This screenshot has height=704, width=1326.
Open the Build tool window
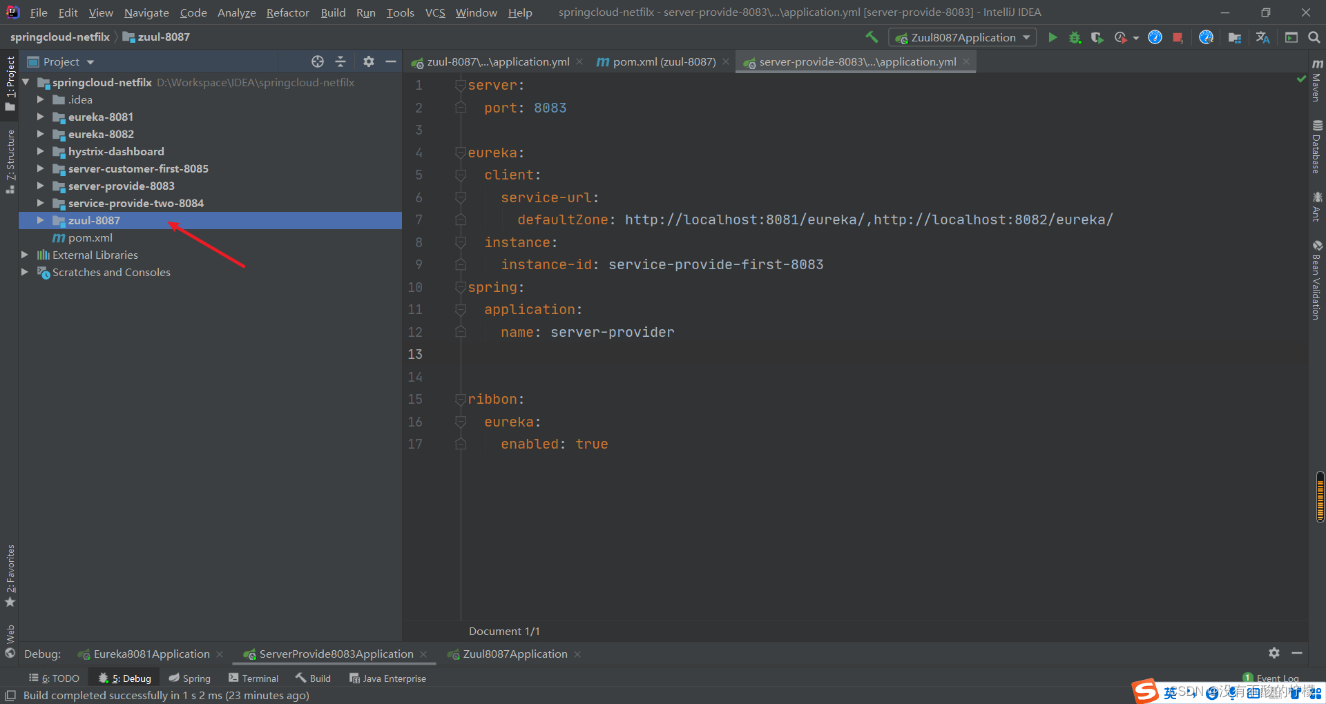pyautogui.click(x=314, y=678)
